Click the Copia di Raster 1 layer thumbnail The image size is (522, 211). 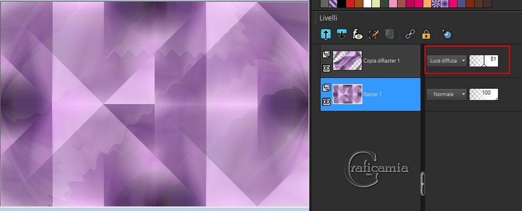pyautogui.click(x=348, y=61)
